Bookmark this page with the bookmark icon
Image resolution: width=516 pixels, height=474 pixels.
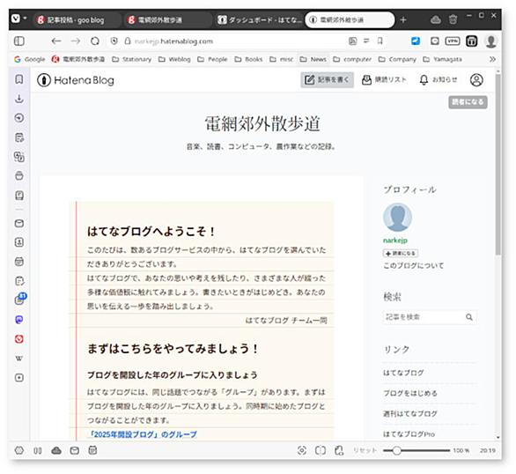coord(380,41)
